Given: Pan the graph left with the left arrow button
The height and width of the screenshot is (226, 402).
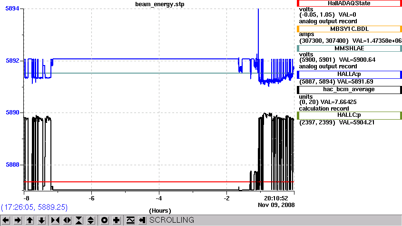Looking at the screenshot, I should click(6, 220).
